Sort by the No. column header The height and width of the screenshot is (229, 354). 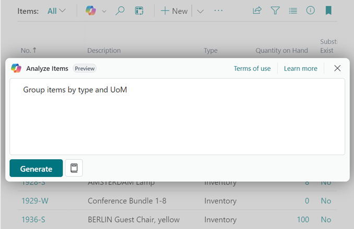tap(28, 50)
